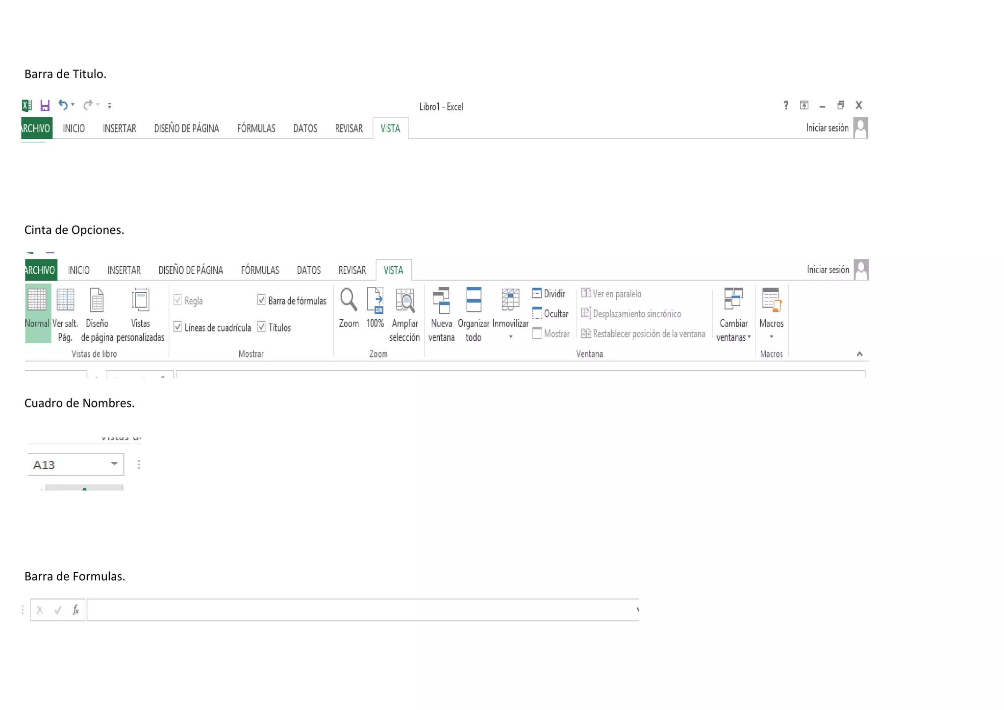Open the Zoom magnifier tool
1004x710 pixels.
349,300
